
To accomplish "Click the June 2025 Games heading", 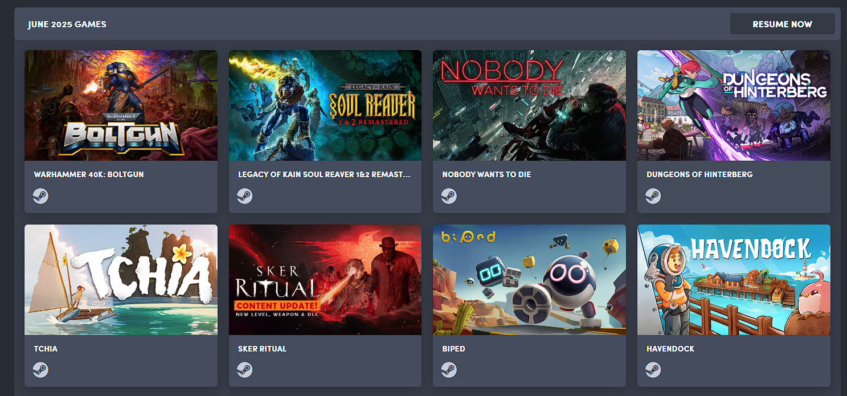I will [x=67, y=25].
